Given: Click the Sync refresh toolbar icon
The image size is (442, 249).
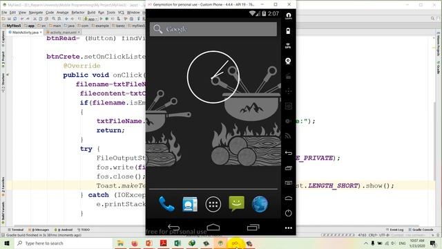Looking at the screenshot, I should coord(15,19).
